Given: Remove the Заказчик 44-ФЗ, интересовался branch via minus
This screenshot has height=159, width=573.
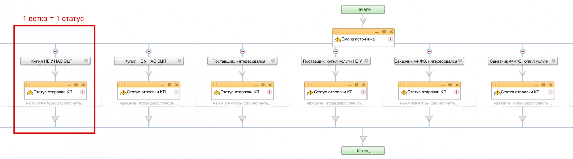Looking at the screenshot, I should [429, 51].
